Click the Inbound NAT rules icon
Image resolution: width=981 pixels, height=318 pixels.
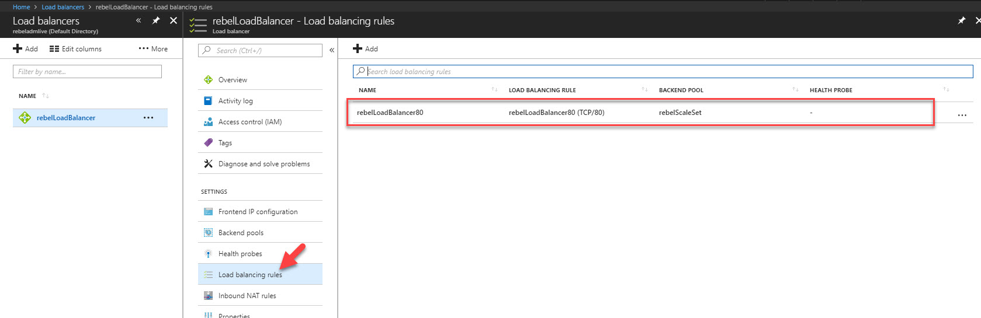(x=208, y=296)
